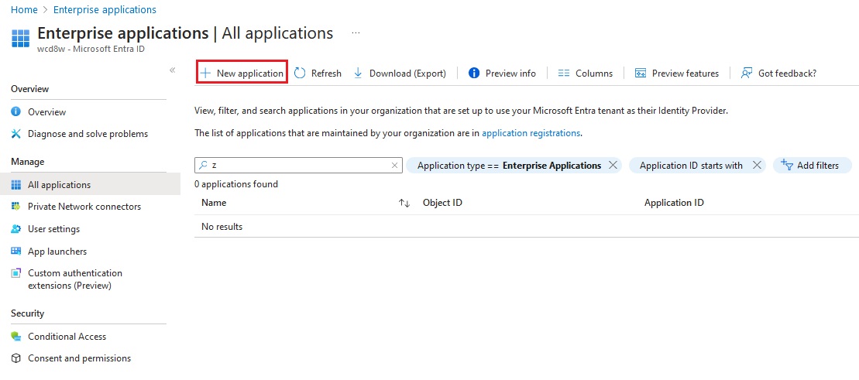Open the application registrations link
The height and width of the screenshot is (380, 859).
pyautogui.click(x=531, y=133)
